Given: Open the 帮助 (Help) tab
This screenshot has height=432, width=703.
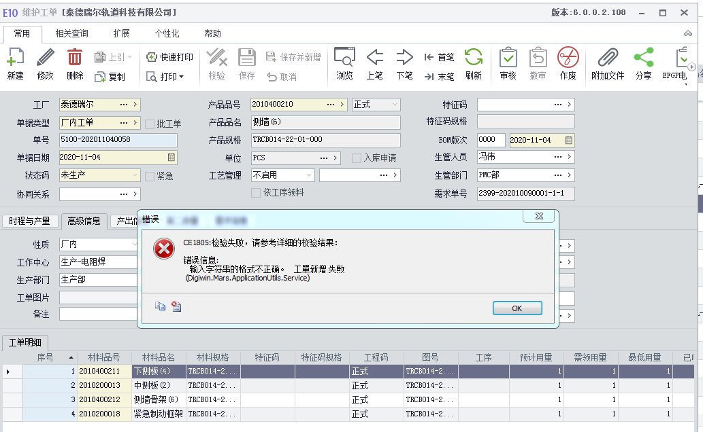Looking at the screenshot, I should point(212,33).
